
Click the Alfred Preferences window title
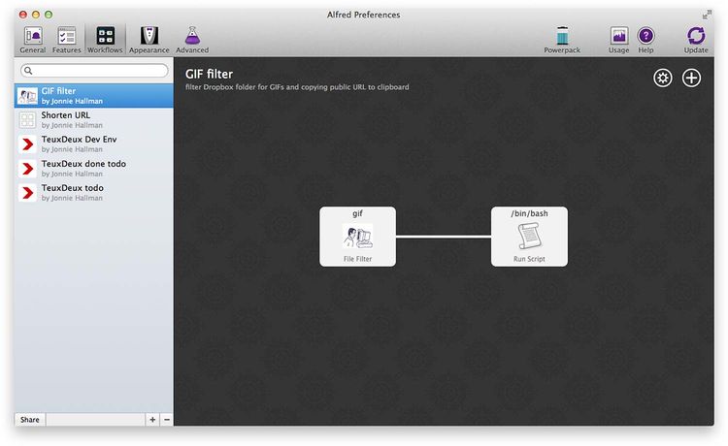click(364, 15)
